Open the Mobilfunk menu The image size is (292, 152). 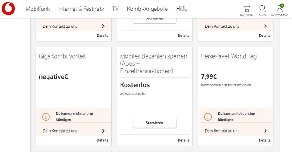[x=38, y=9]
